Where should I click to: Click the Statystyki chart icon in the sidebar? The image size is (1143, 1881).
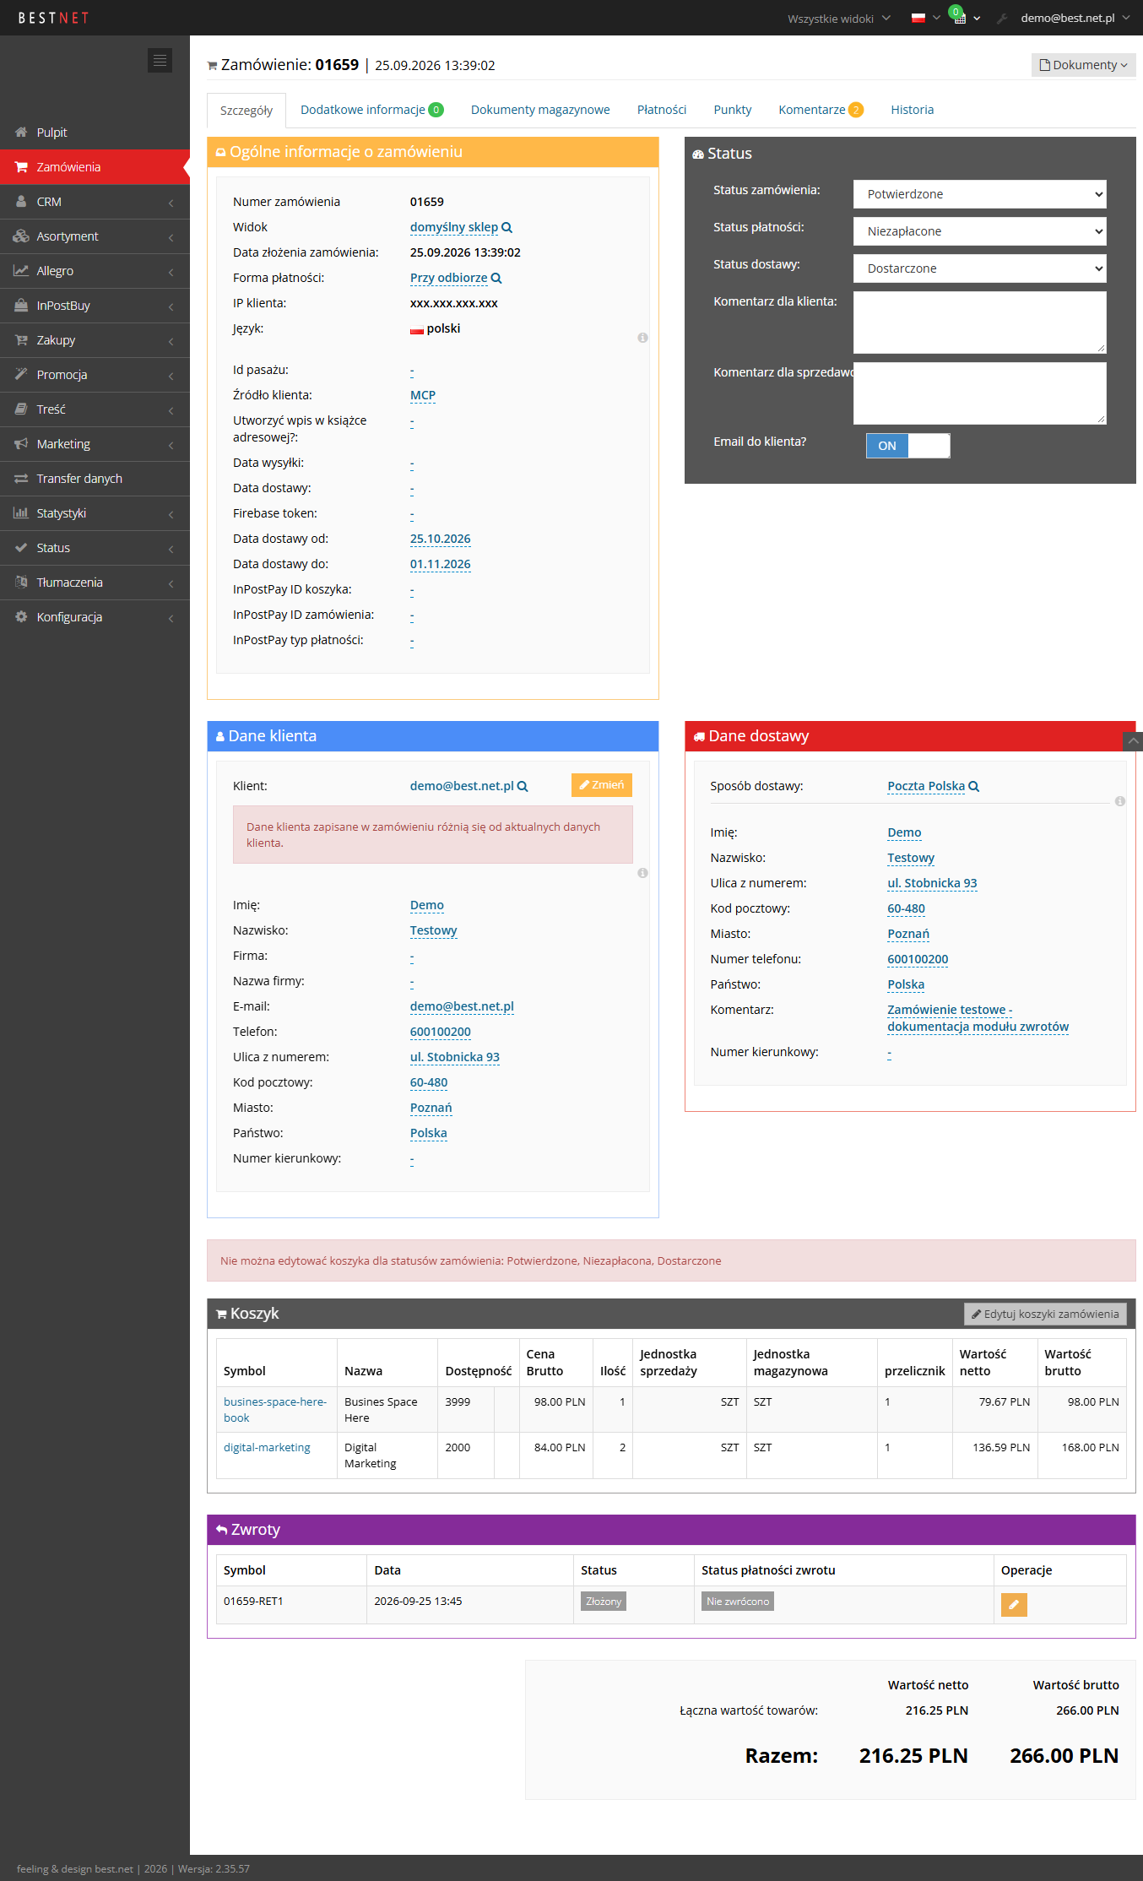click(21, 513)
